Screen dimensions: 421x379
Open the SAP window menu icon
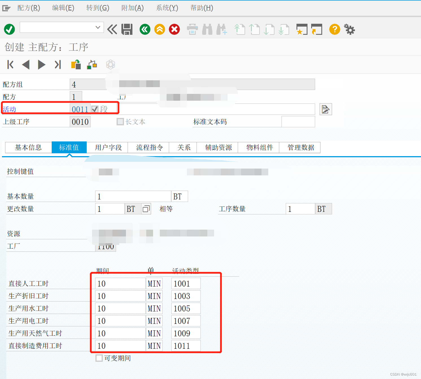point(6,8)
